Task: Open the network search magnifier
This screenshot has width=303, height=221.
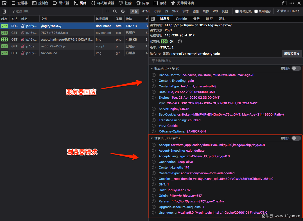Action: (x=115, y=11)
